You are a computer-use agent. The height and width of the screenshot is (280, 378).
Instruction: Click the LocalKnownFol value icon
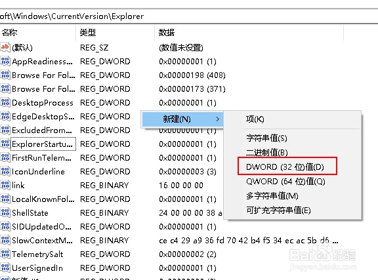pyautogui.click(x=5, y=199)
